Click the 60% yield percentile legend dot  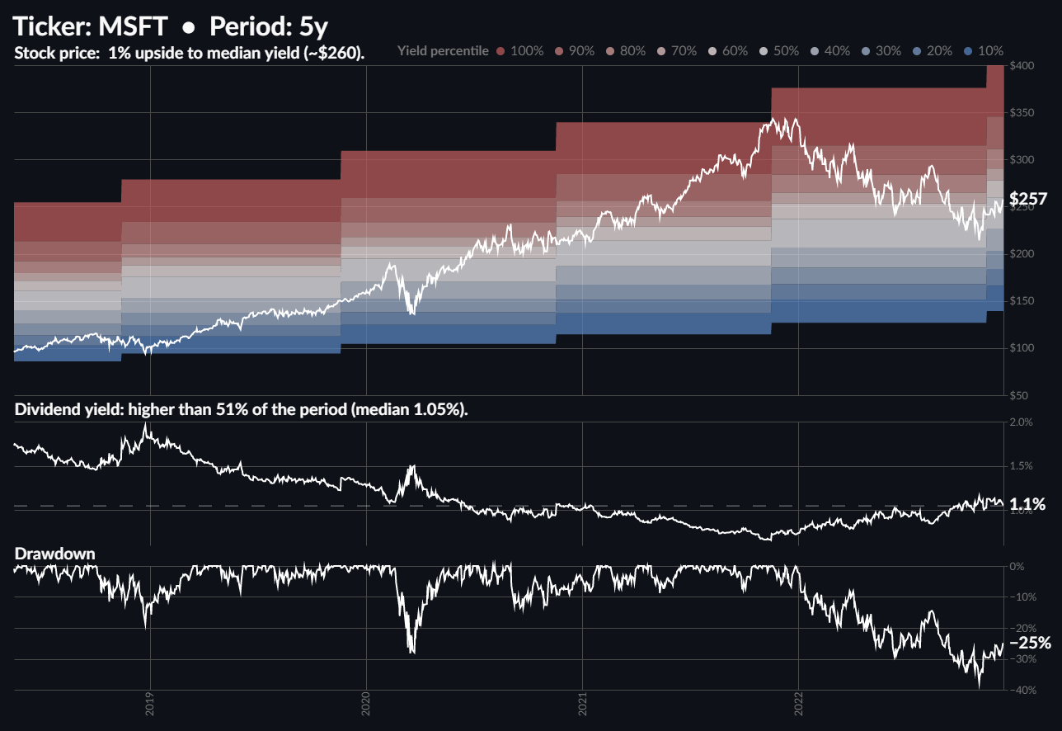point(713,51)
